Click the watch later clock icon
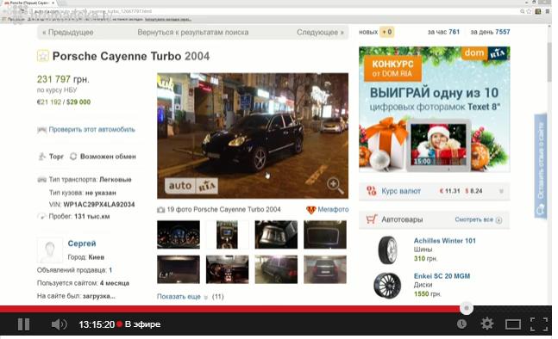The width and height of the screenshot is (558, 339). tap(461, 324)
